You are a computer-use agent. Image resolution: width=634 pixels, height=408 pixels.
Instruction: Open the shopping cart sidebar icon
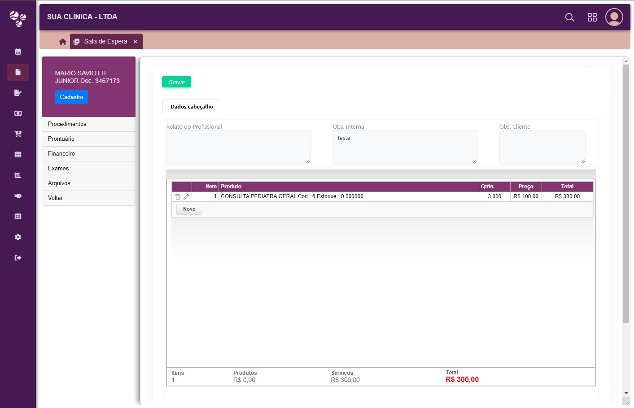coord(18,134)
